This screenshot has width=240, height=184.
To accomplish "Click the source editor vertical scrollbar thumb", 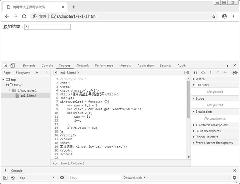I will [x=188, y=100].
